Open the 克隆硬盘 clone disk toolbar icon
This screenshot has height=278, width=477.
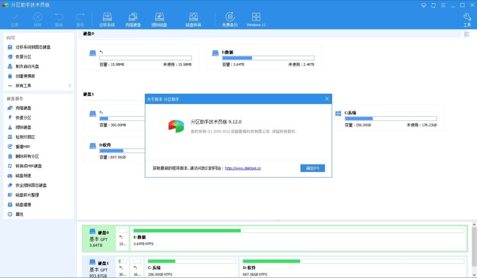(133, 18)
